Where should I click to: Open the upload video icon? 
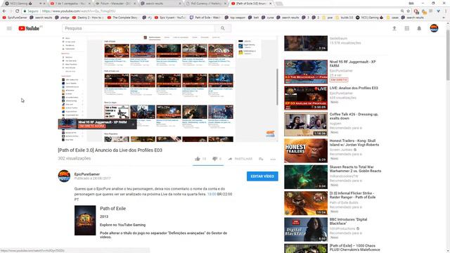pyautogui.click(x=394, y=28)
